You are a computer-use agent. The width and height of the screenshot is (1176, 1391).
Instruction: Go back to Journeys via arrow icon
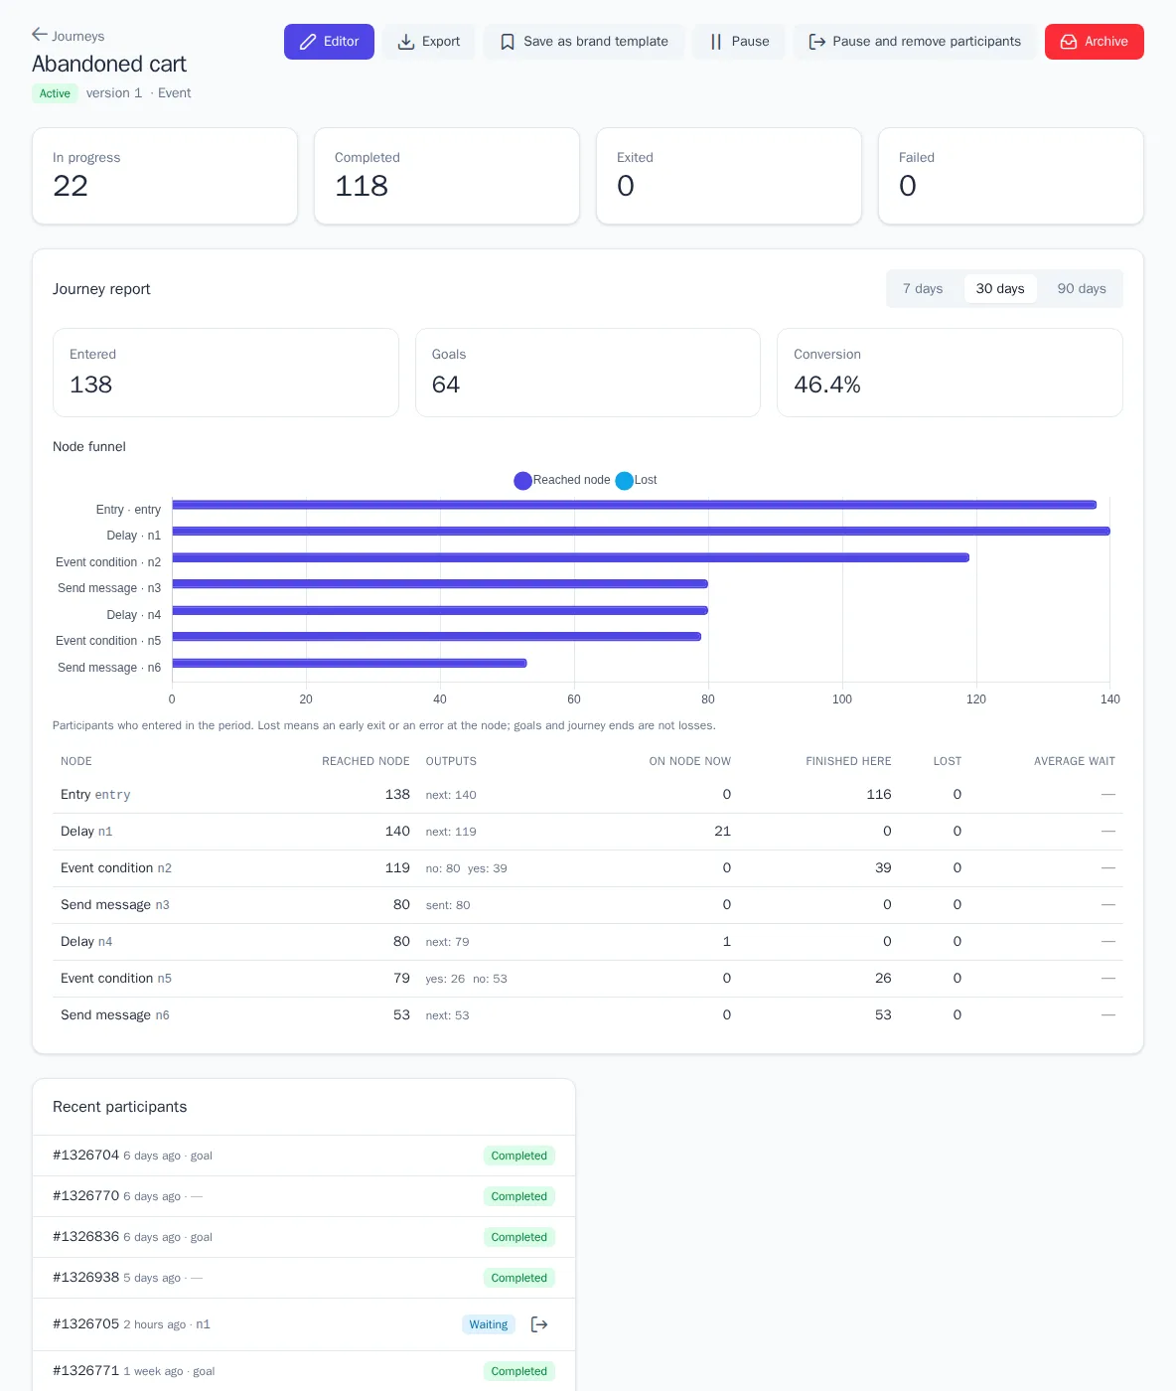click(x=40, y=35)
